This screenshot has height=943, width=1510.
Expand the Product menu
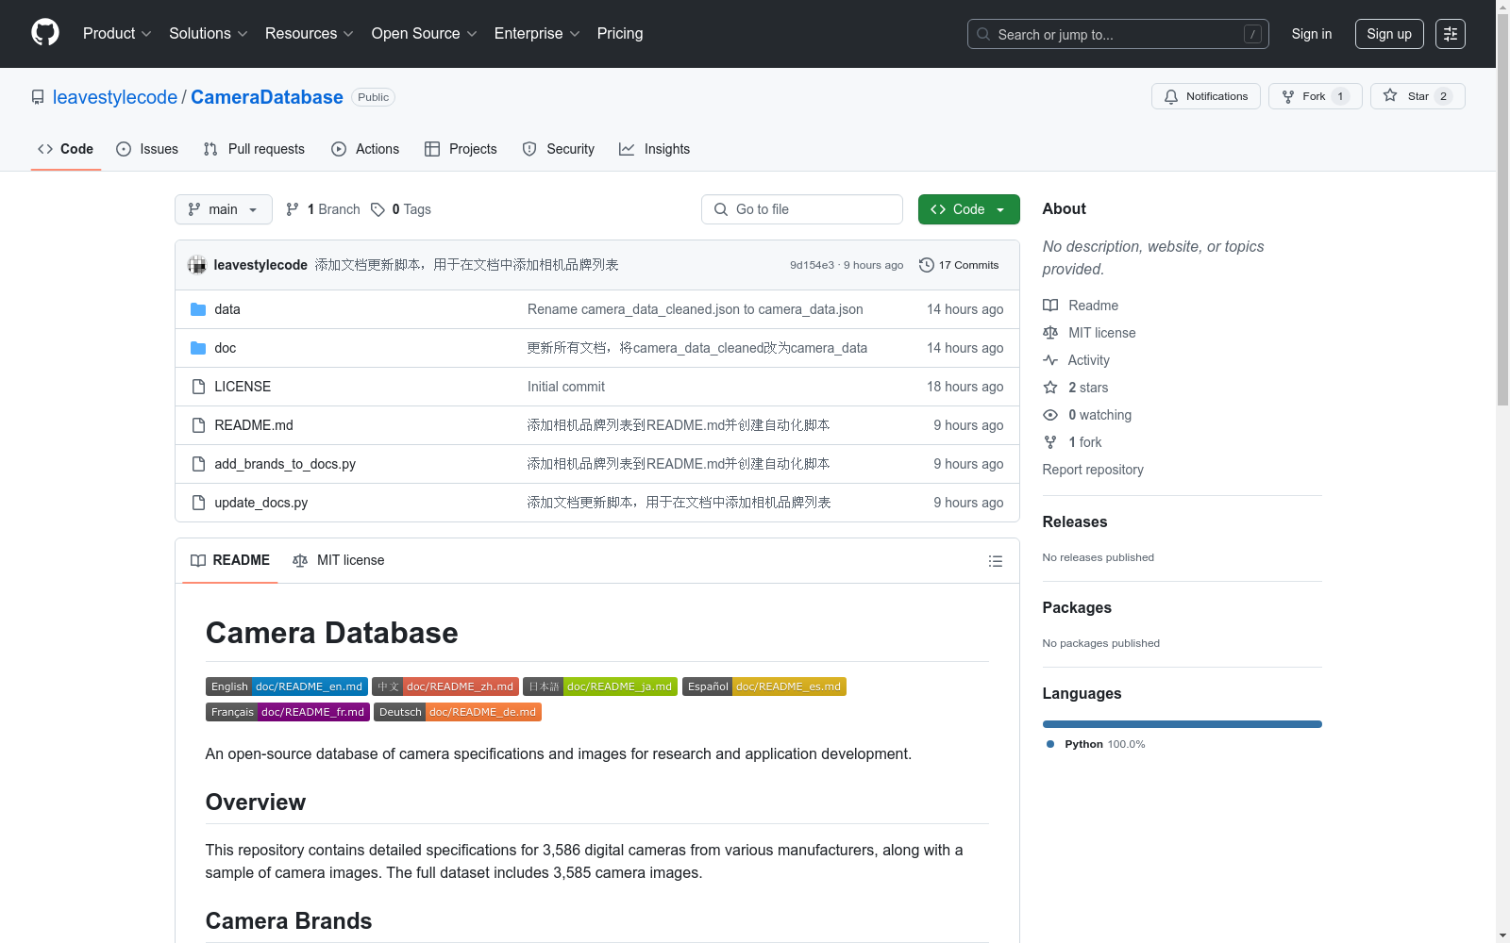click(117, 33)
